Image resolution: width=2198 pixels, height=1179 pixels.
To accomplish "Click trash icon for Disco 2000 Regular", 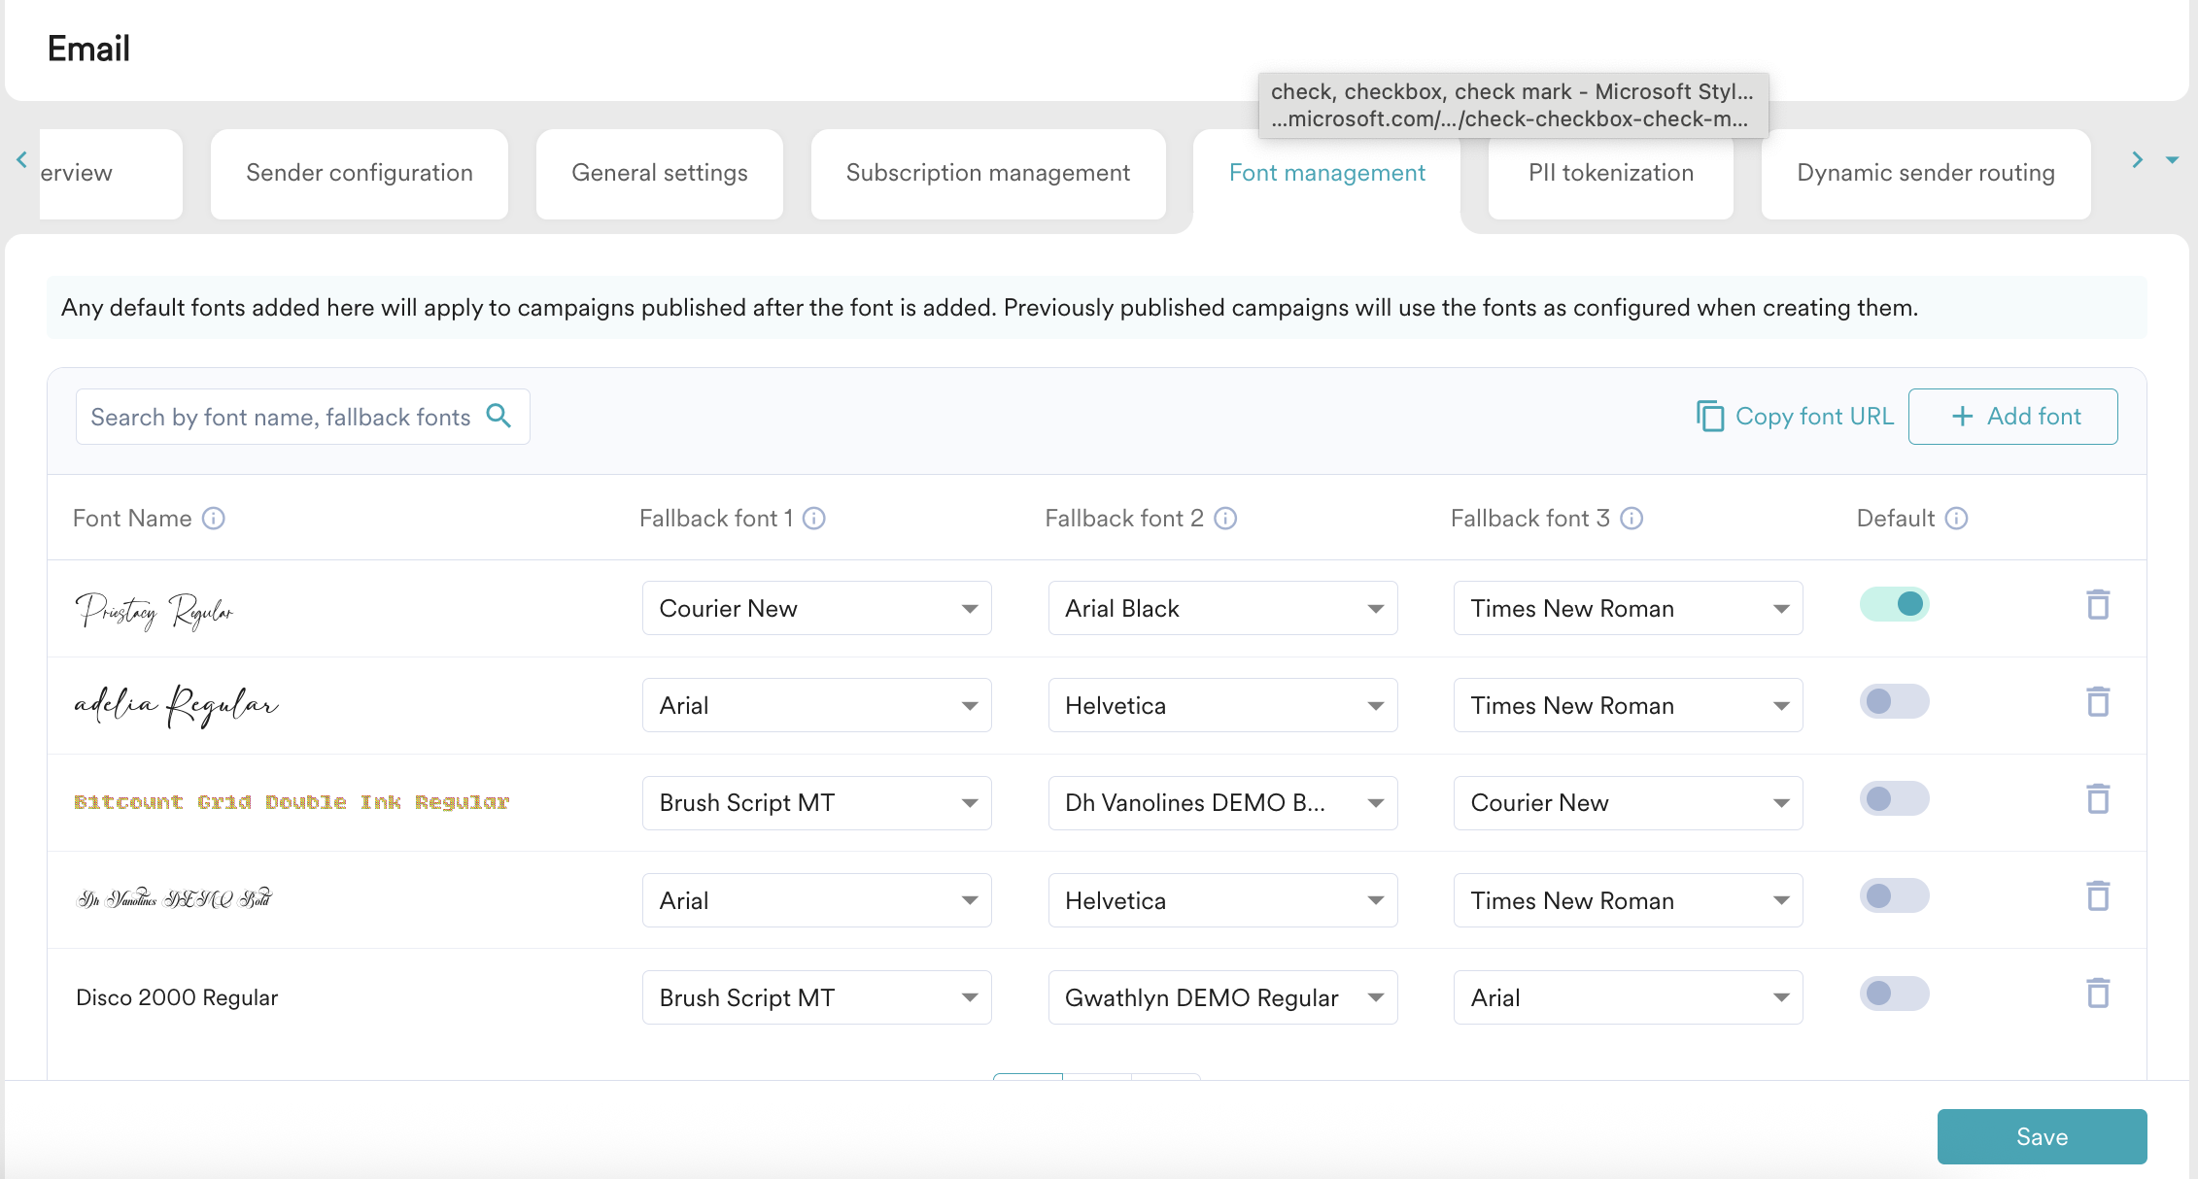I will pos(2098,994).
